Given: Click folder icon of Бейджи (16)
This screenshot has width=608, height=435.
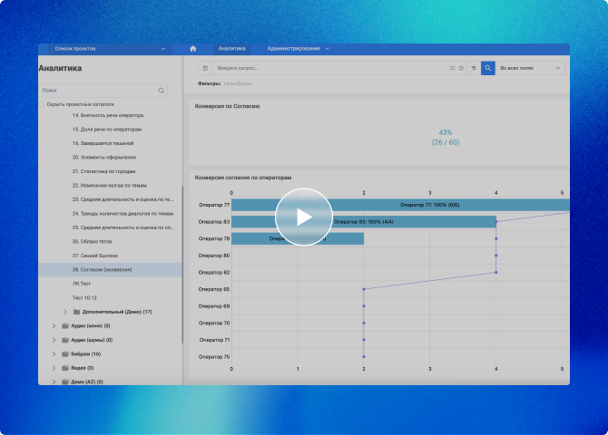Looking at the screenshot, I should (x=65, y=353).
